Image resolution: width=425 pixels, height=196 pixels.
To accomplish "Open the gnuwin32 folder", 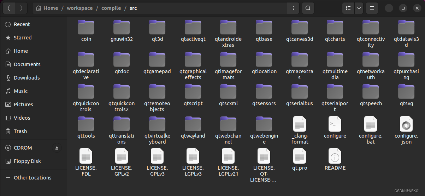I will pos(122,31).
